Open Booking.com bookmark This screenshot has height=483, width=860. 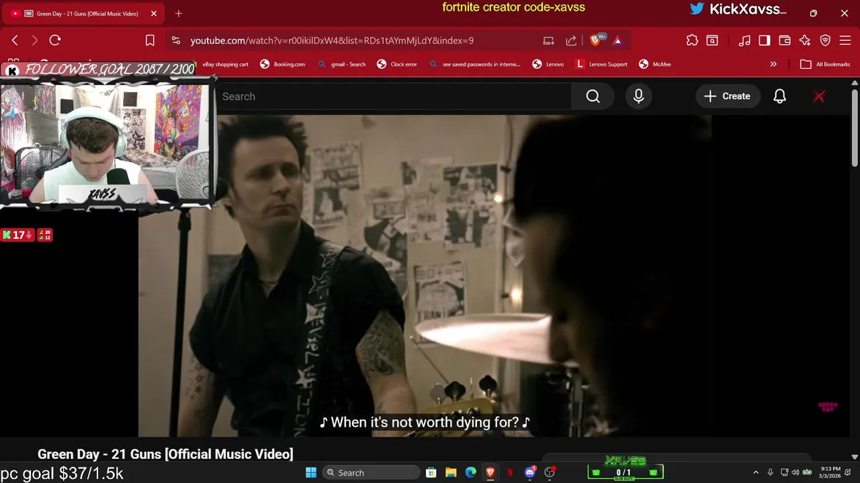(282, 64)
